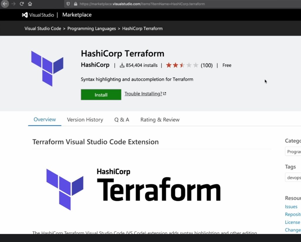Open the tracking protection shield icon
Image resolution: width=301 pixels, height=242 pixels.
(68, 4)
